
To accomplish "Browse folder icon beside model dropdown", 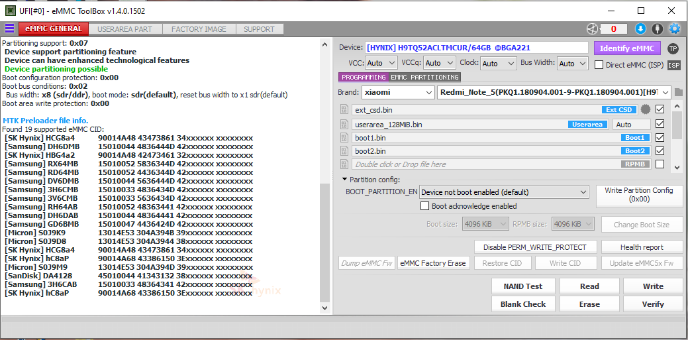I will point(679,92).
